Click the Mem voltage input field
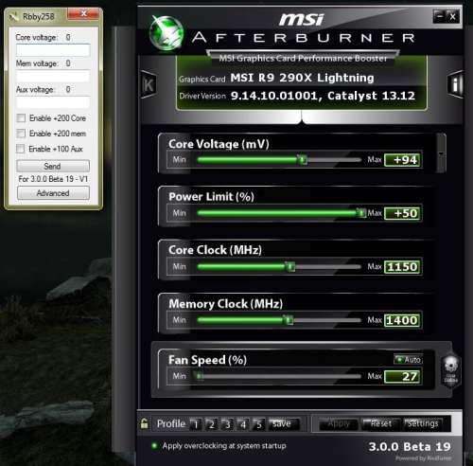Image resolution: width=473 pixels, height=466 pixels. tap(53, 76)
